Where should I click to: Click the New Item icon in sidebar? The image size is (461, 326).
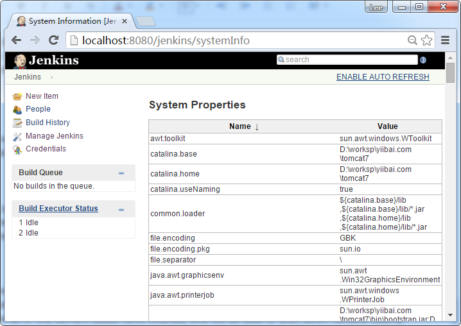coord(17,96)
